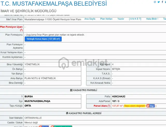Image resolution: width=166 pixels, height=127 pixels.
Task: Click the house icon beside KADASTRO PARSEL ADRESİ
Action: [x=67, y=113]
